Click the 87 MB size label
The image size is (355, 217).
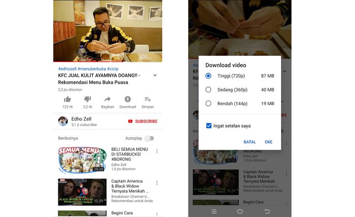click(x=267, y=76)
